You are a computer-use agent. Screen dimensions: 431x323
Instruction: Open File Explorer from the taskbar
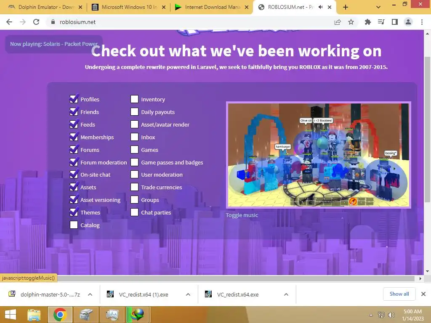[34, 315]
